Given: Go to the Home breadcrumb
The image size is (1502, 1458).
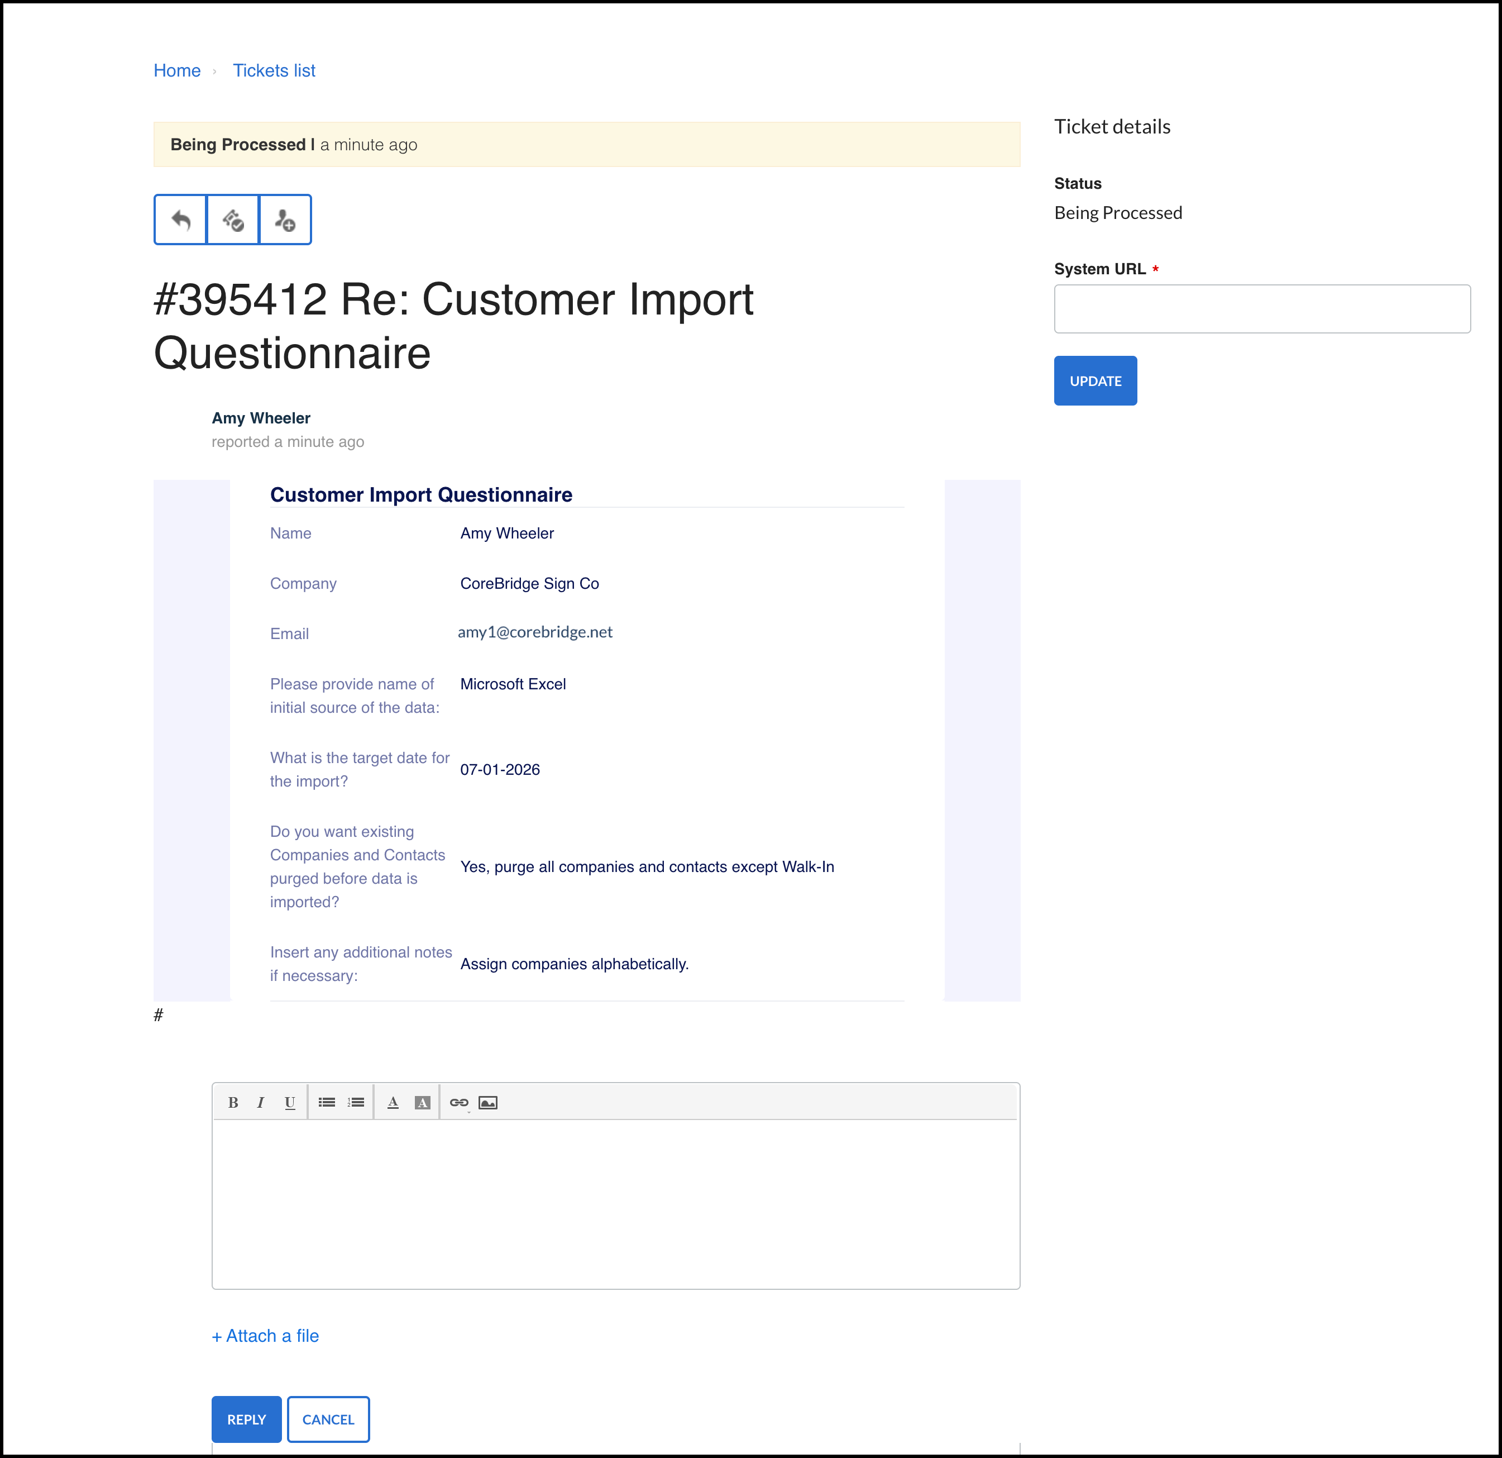Looking at the screenshot, I should [177, 70].
